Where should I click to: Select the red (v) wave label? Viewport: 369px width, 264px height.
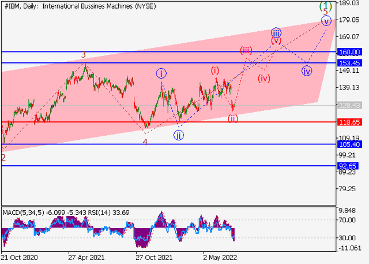pyautogui.click(x=276, y=41)
